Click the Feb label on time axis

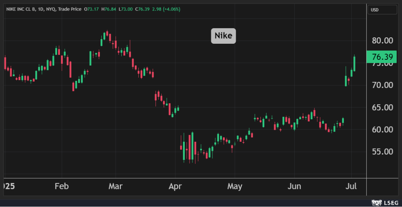61,187
